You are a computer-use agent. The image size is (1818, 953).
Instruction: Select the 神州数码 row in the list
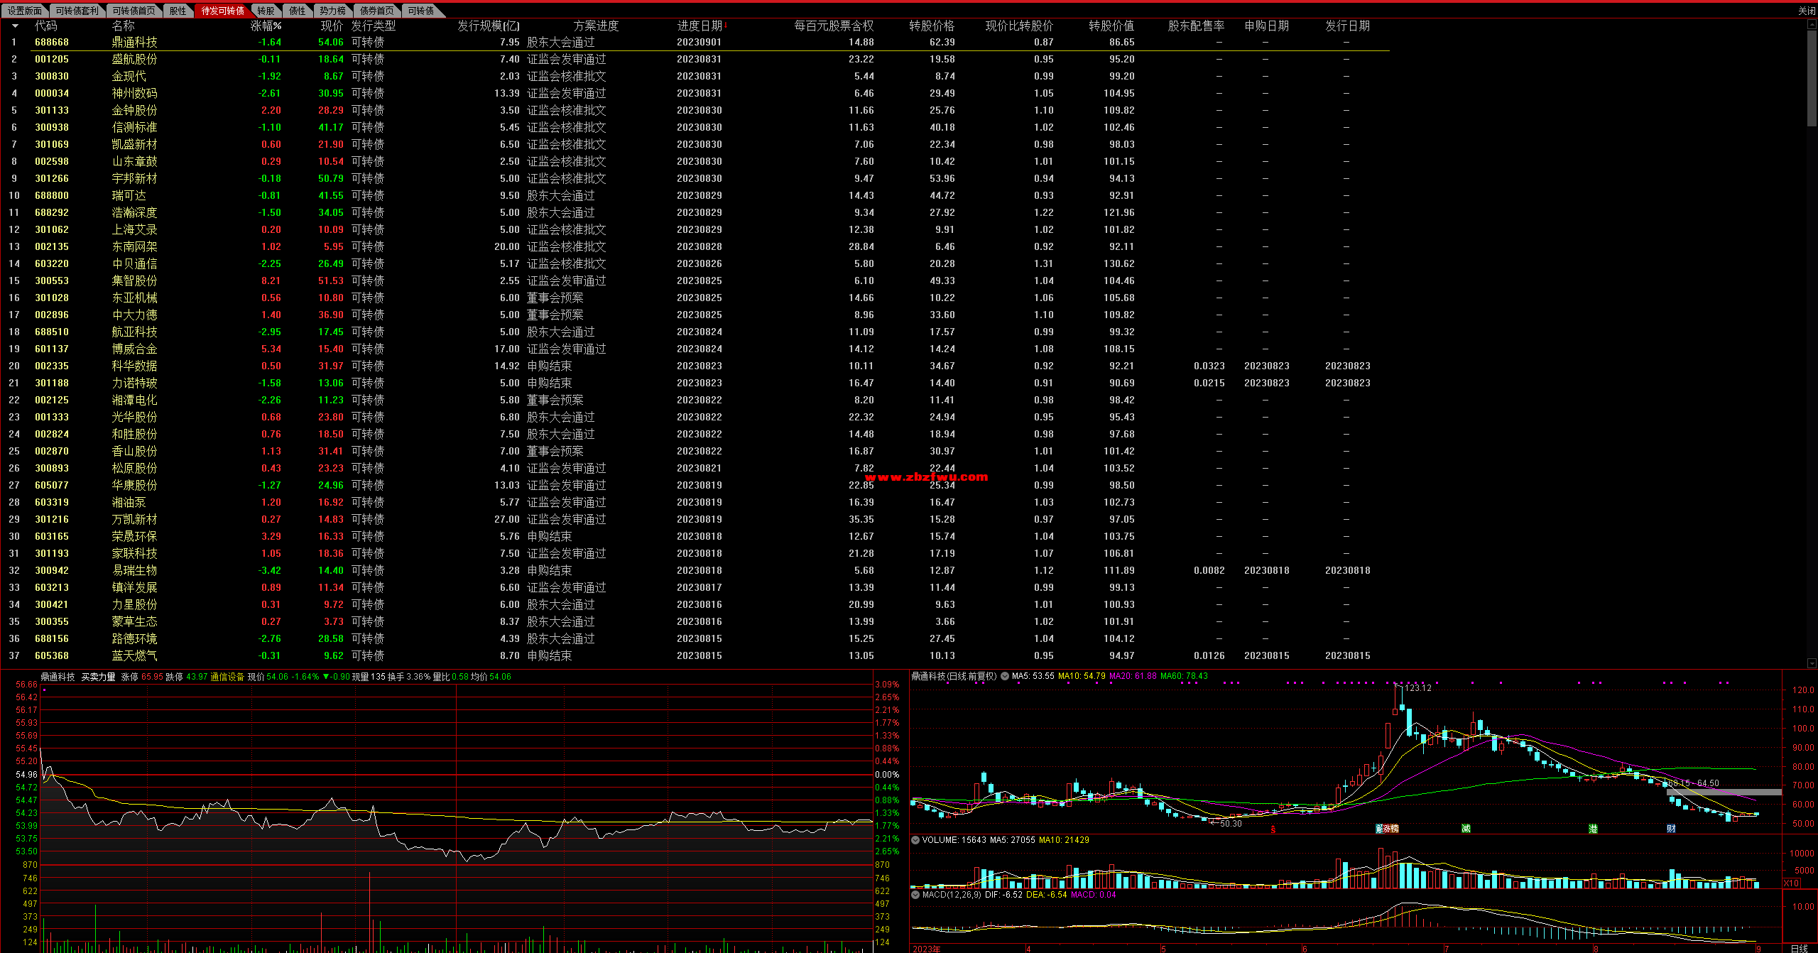point(135,93)
